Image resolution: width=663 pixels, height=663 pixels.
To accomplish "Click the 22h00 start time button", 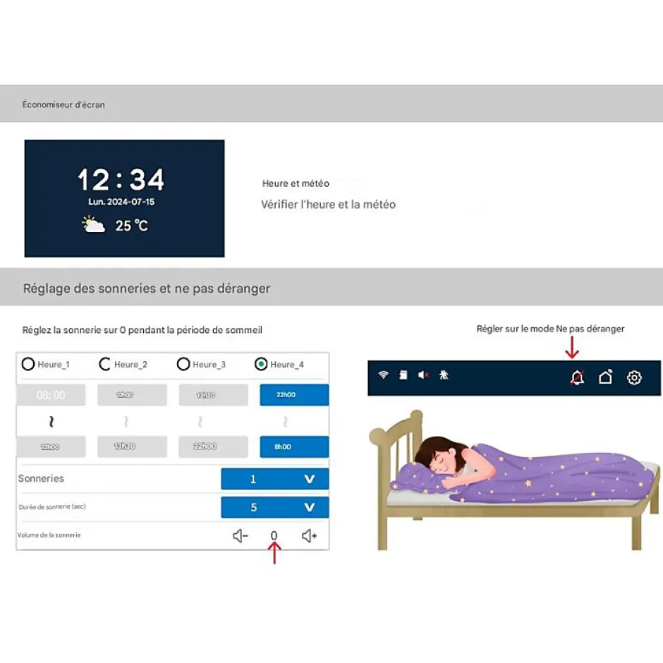I will (x=293, y=394).
